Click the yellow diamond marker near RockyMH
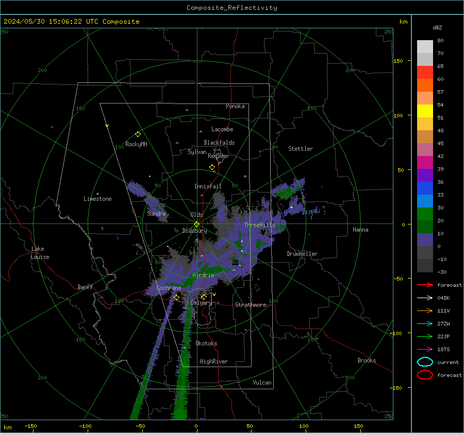Screen dimensions: 464x433 138,134
